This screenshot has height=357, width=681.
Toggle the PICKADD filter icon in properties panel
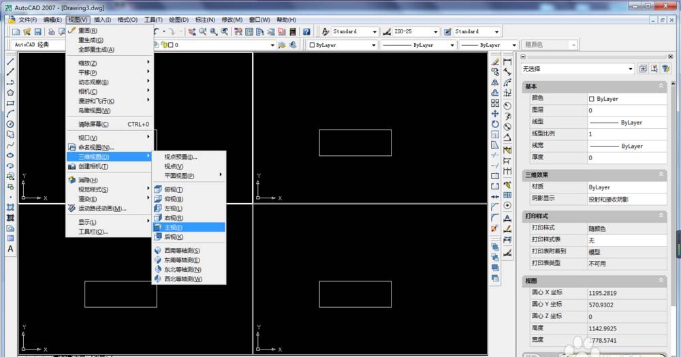coord(643,69)
